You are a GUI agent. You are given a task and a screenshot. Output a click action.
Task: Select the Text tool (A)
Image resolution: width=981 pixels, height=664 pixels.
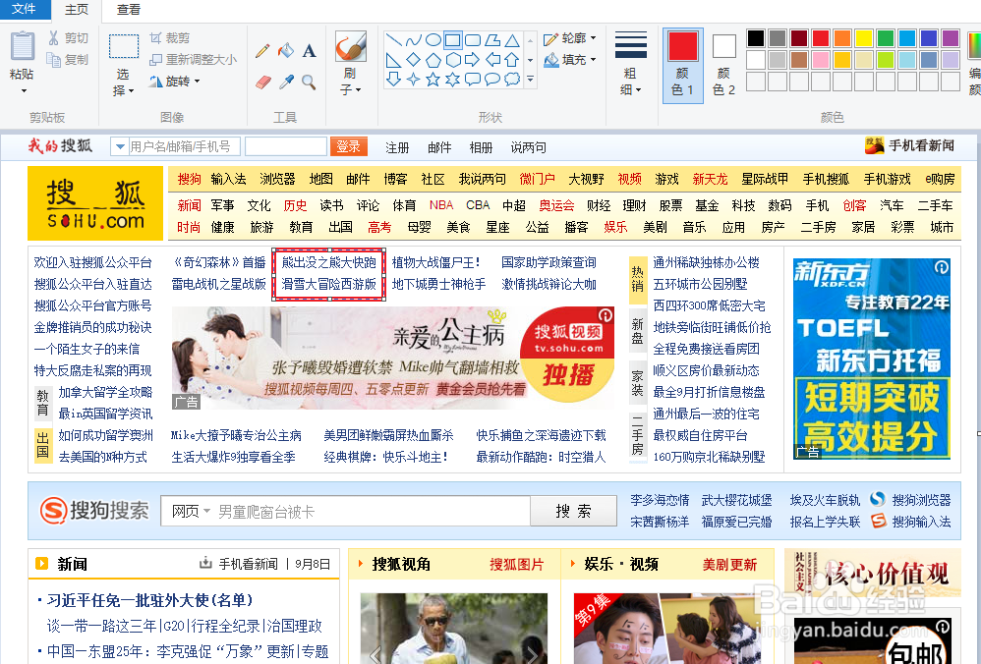pos(309,51)
